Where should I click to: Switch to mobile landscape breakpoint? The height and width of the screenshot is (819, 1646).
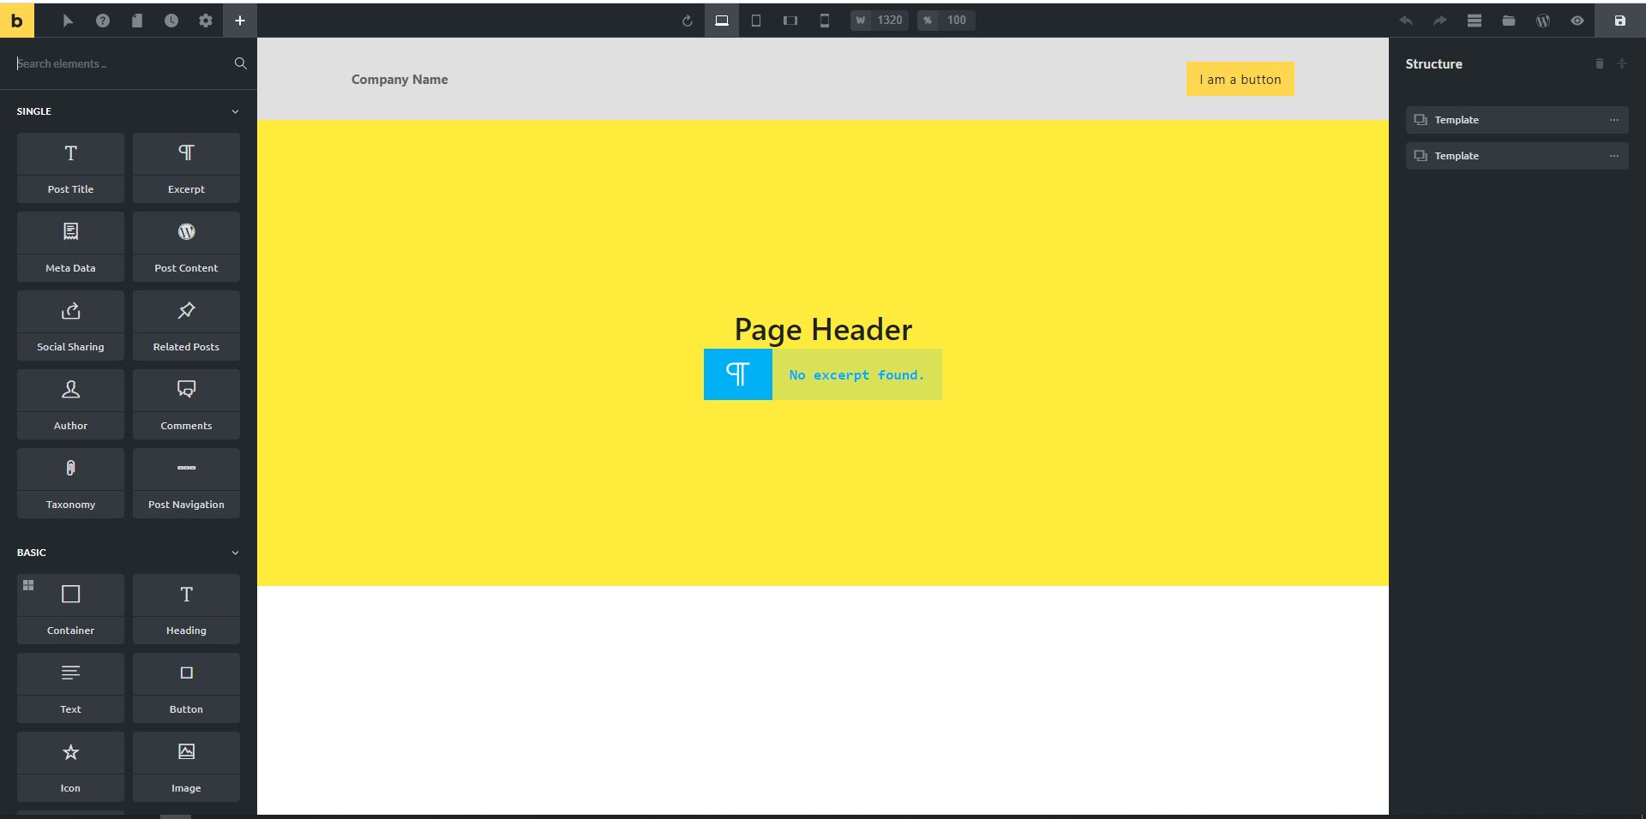tap(790, 21)
